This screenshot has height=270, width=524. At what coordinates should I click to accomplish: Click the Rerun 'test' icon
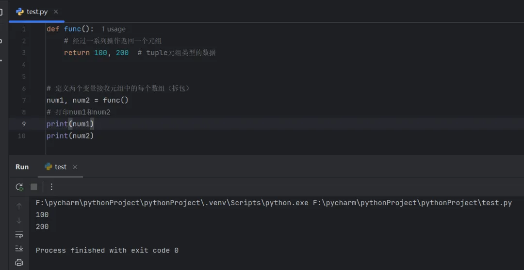(19, 187)
